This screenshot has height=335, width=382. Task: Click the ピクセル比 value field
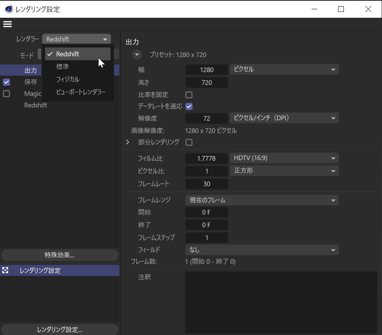206,171
